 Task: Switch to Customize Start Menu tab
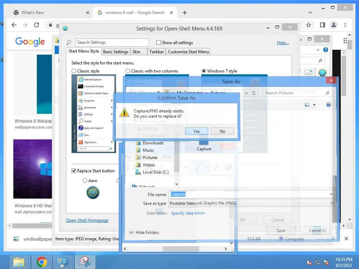tap(188, 52)
